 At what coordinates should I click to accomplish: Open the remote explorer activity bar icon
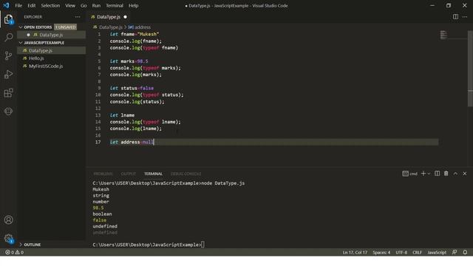[x=8, y=112]
